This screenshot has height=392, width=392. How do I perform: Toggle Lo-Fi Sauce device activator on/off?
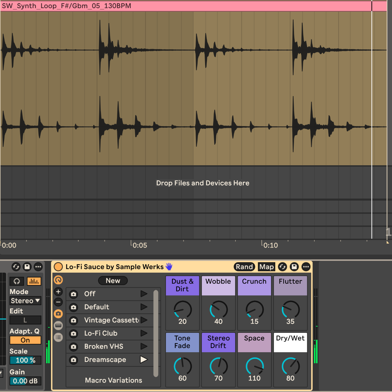[58, 267]
